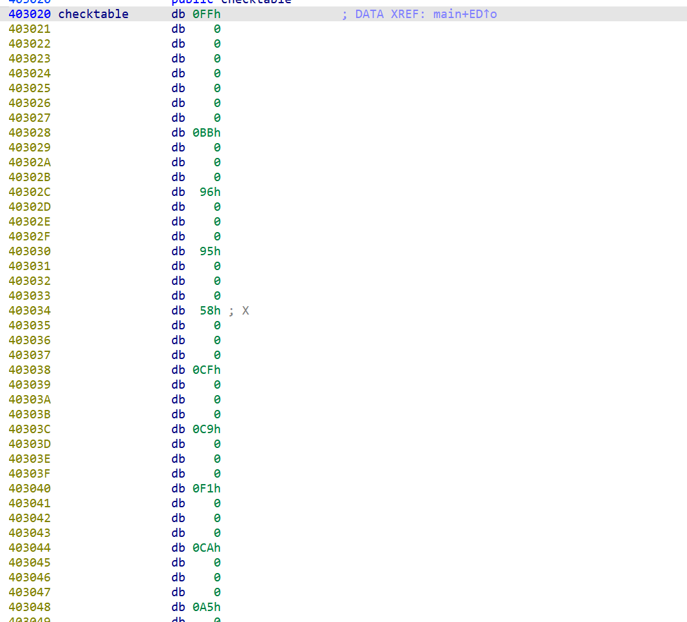
Task: Select address 403047
Action: click(30, 592)
